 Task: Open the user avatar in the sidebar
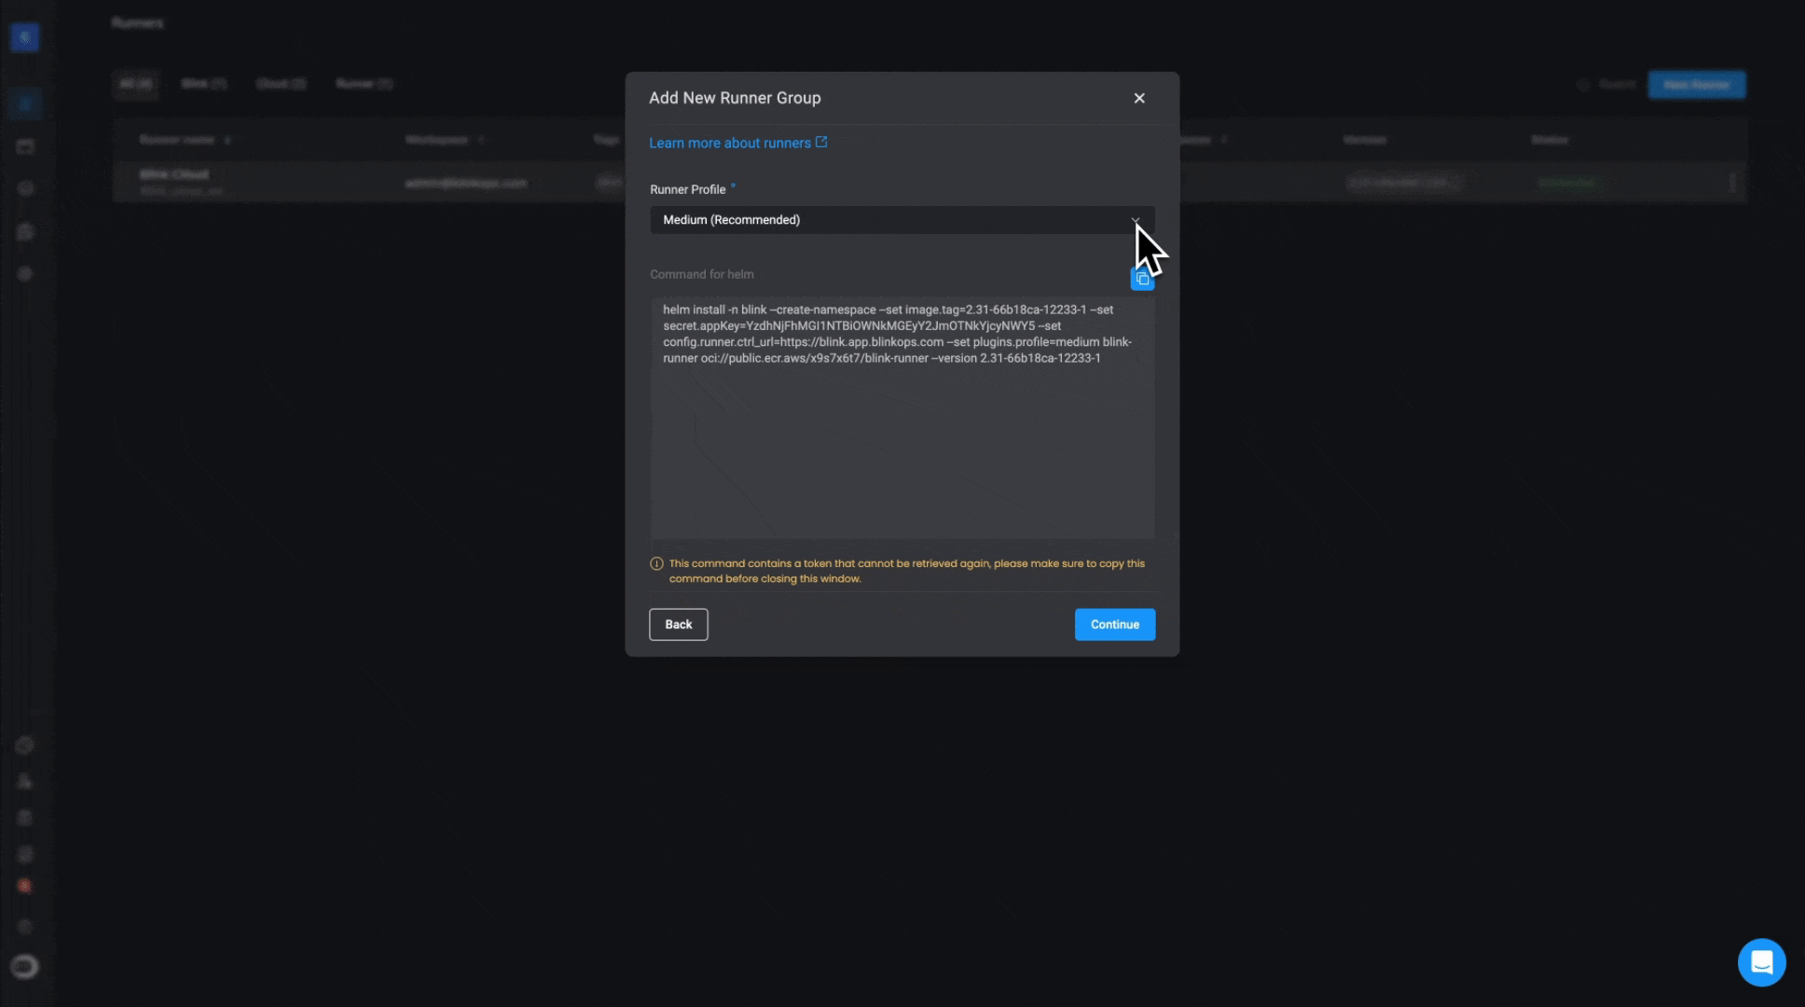tap(25, 967)
